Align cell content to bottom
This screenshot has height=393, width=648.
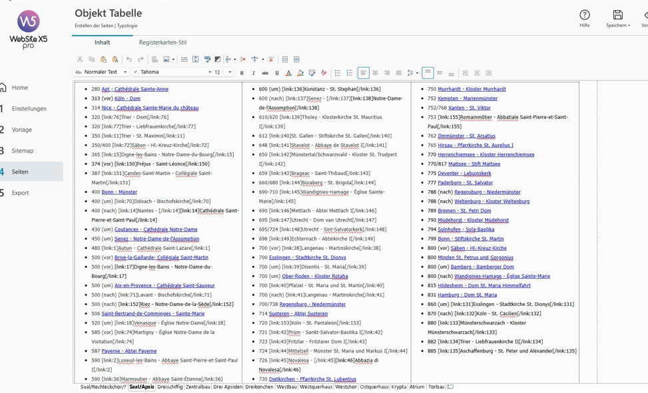click(x=452, y=73)
